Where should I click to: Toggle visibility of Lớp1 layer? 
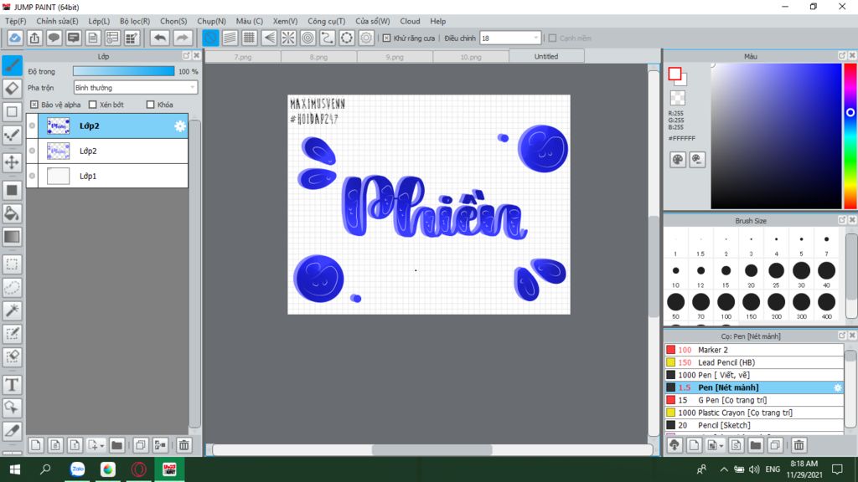pyautogui.click(x=33, y=176)
